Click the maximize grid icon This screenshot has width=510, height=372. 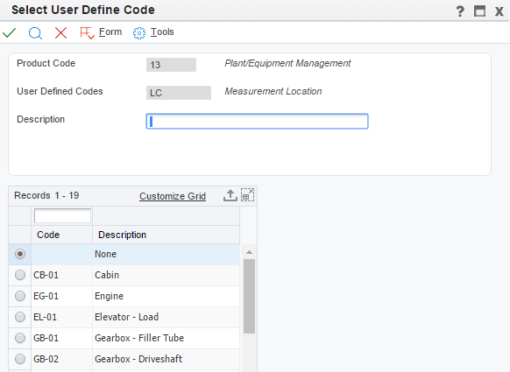pos(247,195)
